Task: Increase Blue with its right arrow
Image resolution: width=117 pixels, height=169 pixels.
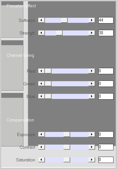Action: point(92,96)
